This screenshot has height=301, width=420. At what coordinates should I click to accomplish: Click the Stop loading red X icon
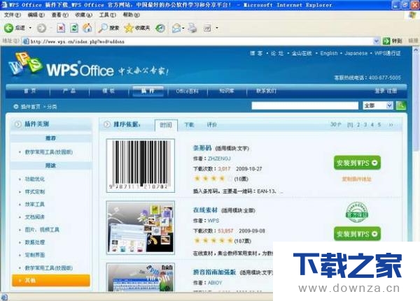[x=61, y=28]
